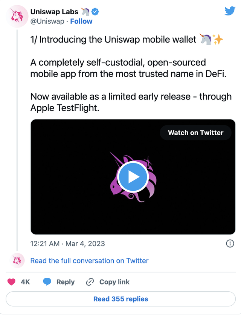Image resolution: width=241 pixels, height=315 pixels.
Task: Open the tweet timestamp Mar 4, 2023
Action: point(68,243)
